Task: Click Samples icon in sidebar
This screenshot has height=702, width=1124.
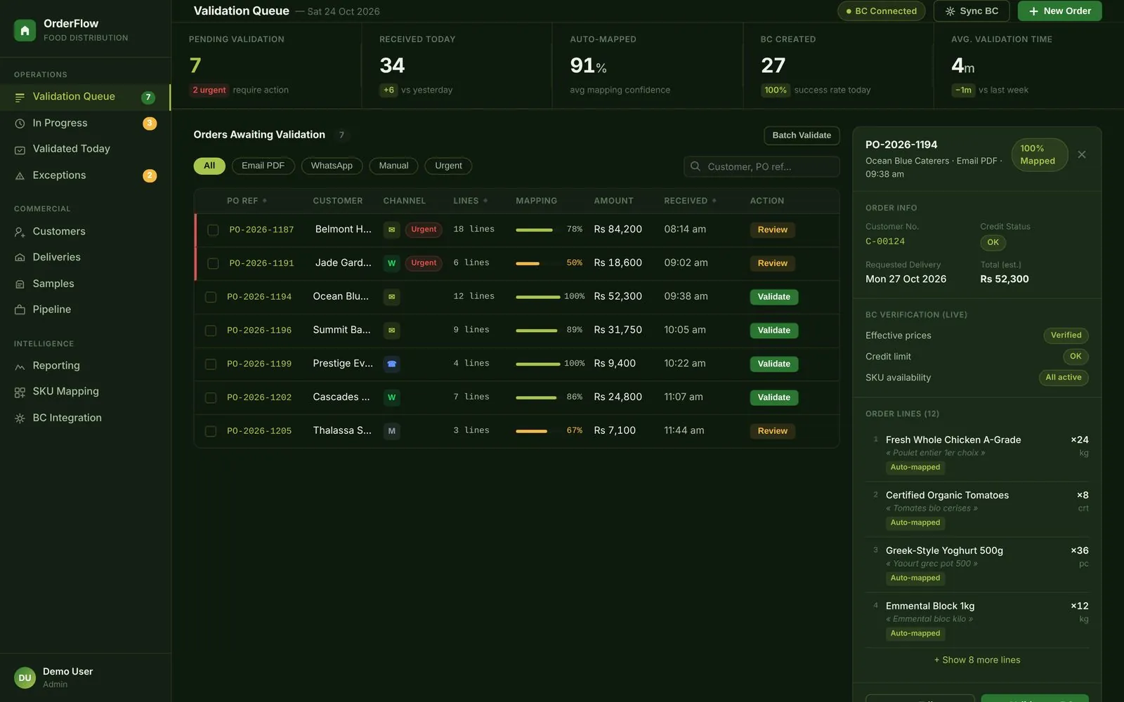Action: [20, 284]
